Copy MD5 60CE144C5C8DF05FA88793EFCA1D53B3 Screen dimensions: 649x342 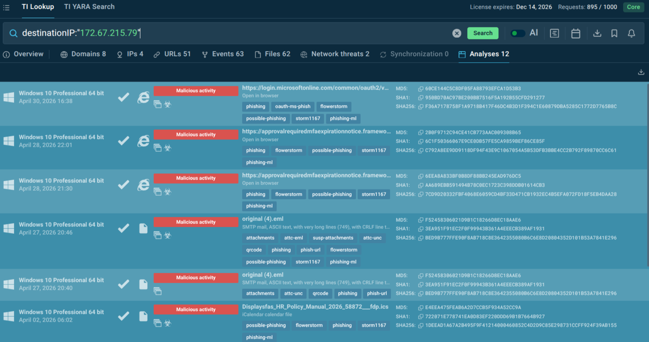click(x=420, y=89)
